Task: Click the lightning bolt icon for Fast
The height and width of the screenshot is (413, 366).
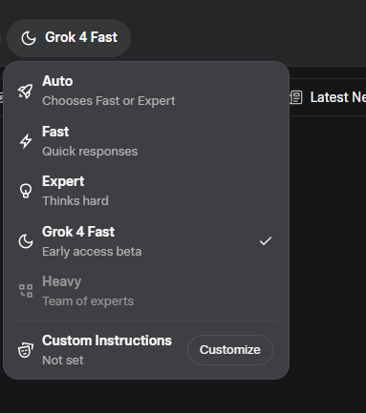Action: 26,141
